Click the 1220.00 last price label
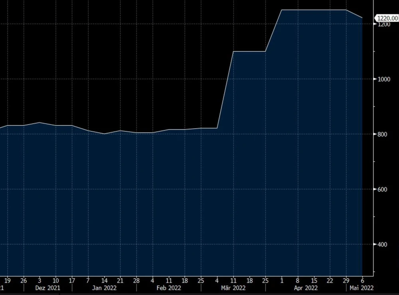 [x=387, y=18]
